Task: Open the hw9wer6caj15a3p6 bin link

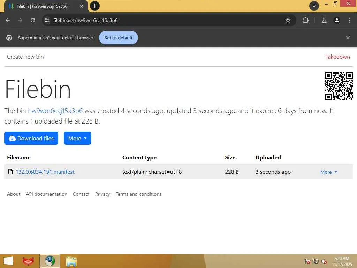Action: click(x=55, y=111)
